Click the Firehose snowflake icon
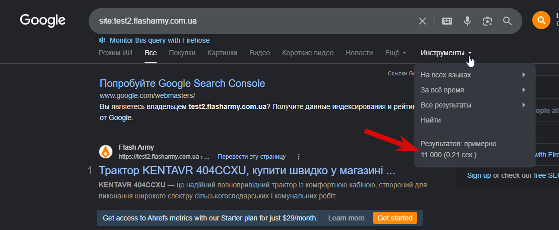The width and height of the screenshot is (559, 230). point(102,40)
